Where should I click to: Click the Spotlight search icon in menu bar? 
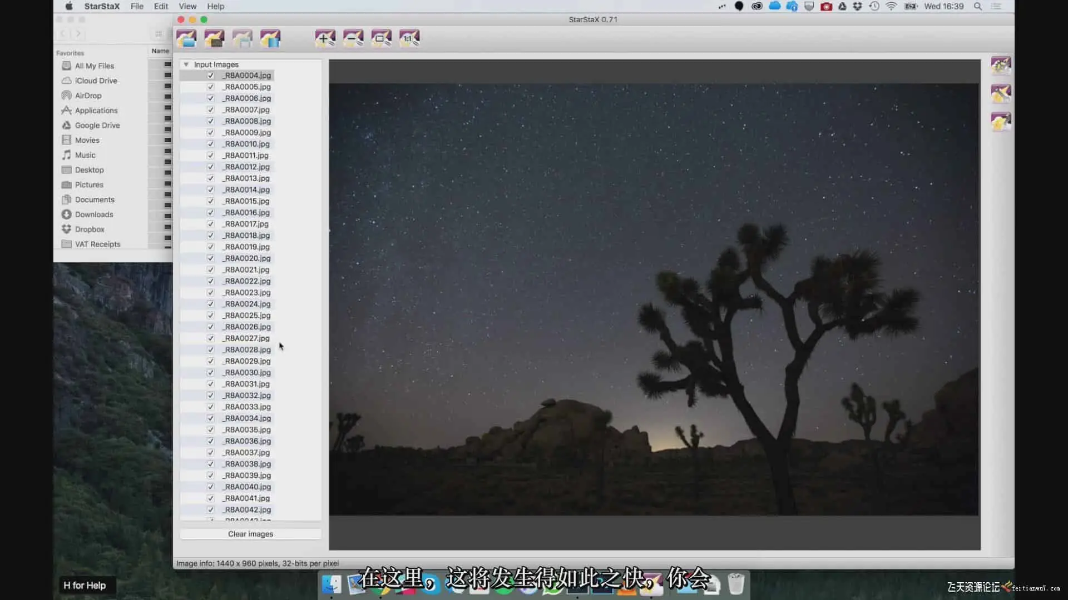tap(977, 6)
